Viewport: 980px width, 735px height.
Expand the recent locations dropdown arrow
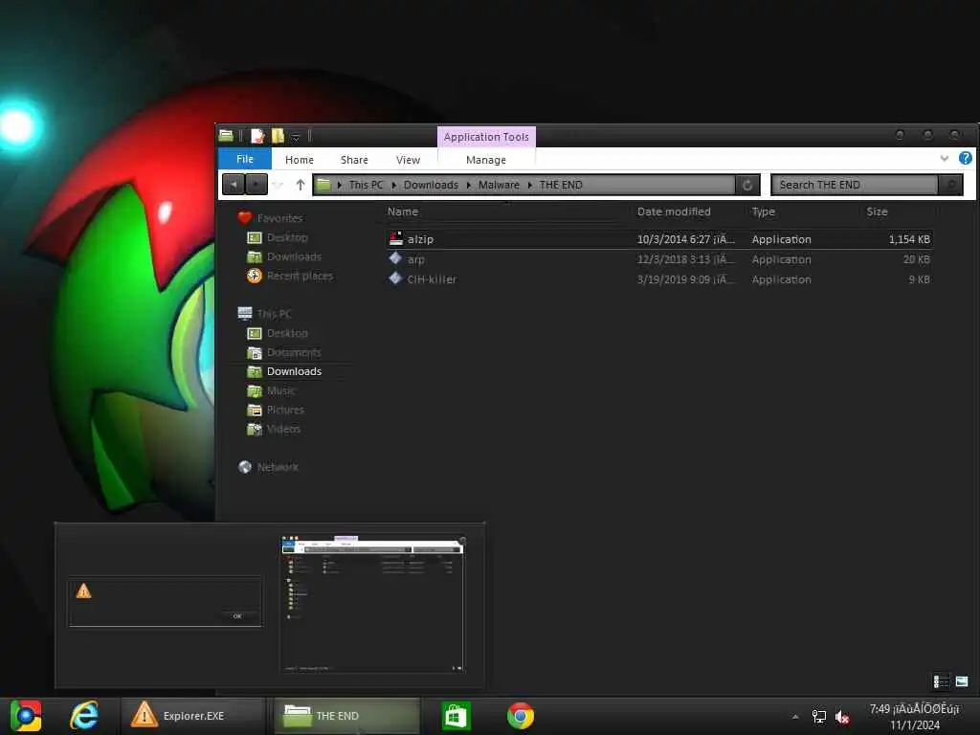[x=278, y=185]
